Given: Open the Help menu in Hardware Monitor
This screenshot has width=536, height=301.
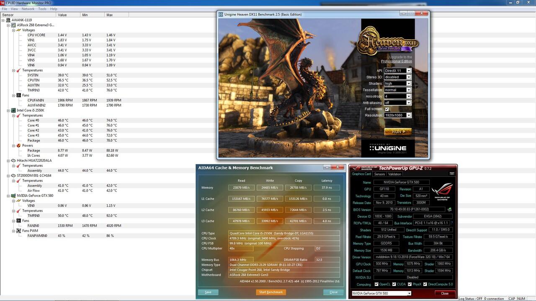Looking at the screenshot, I should coord(54,9).
